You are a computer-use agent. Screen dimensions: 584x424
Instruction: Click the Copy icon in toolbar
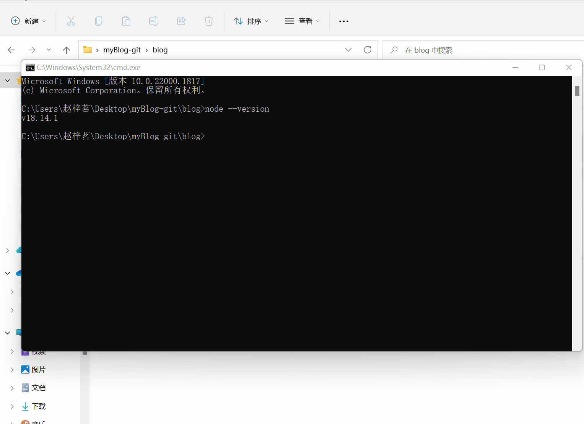pos(99,21)
